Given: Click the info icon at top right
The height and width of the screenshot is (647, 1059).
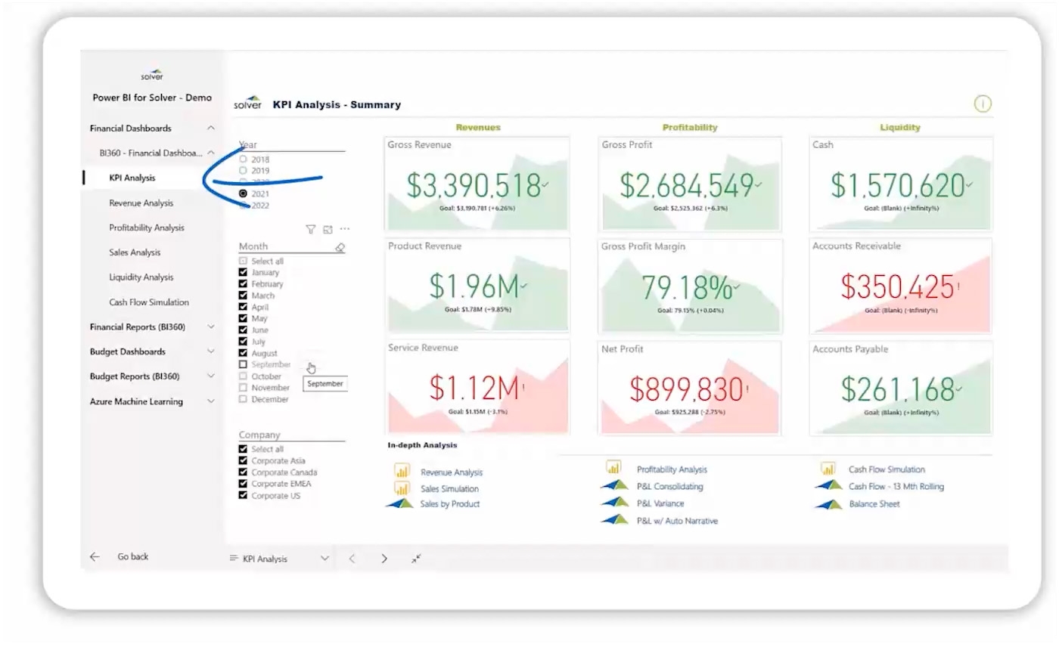Looking at the screenshot, I should click(x=982, y=104).
